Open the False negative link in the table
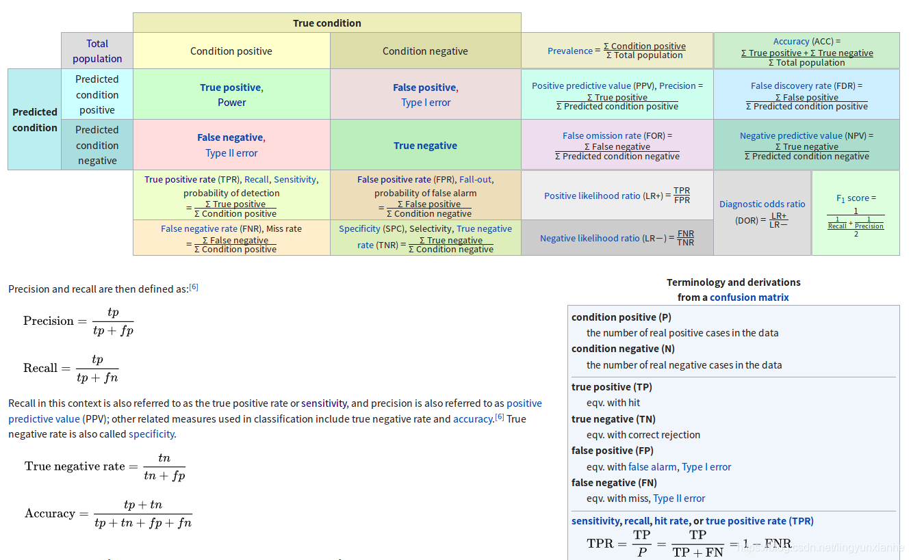 pos(230,137)
